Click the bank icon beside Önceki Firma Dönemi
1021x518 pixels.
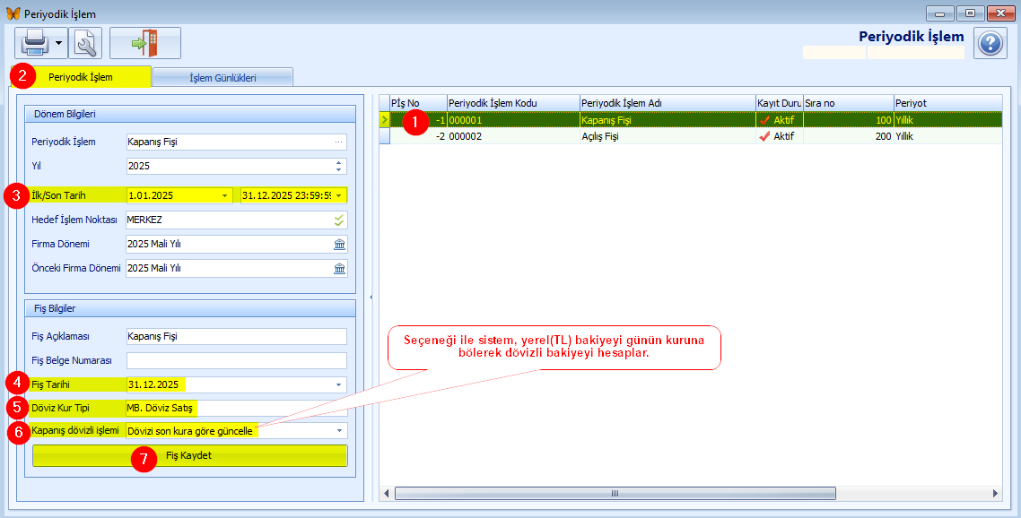coord(339,268)
